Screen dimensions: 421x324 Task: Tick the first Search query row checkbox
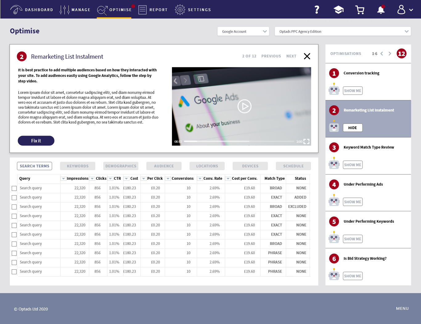(14, 188)
